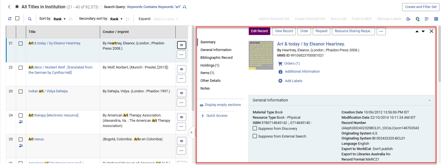Go to next record with down arrow
Image resolution: width=442 pixels, height=165 pixels.
coord(423,31)
